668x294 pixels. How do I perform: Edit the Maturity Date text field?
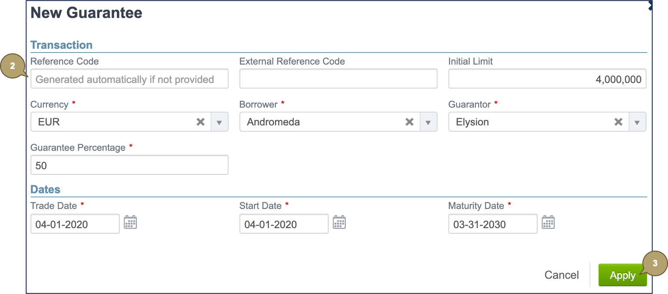493,224
